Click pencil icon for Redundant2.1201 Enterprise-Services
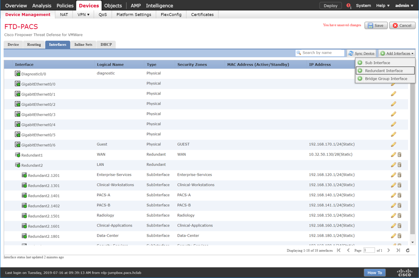 tap(393, 175)
